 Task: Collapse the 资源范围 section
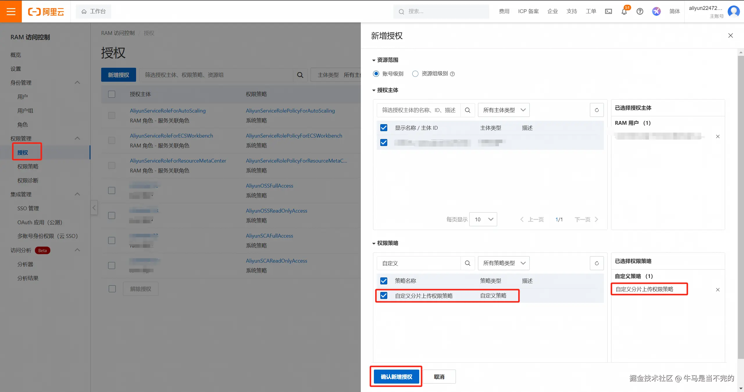(x=385, y=60)
